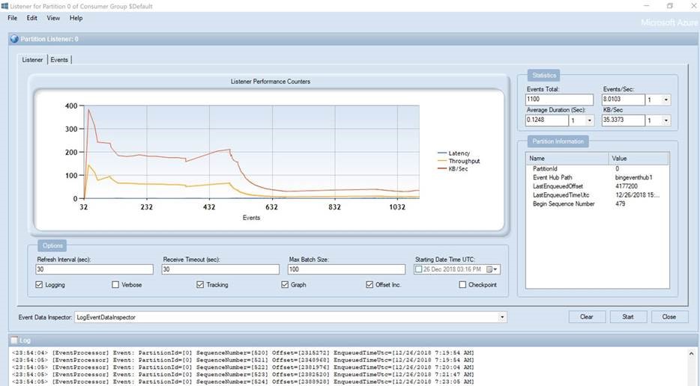Open the Events/Sec multiplier dropdown
This screenshot has width=700, height=386.
point(666,100)
